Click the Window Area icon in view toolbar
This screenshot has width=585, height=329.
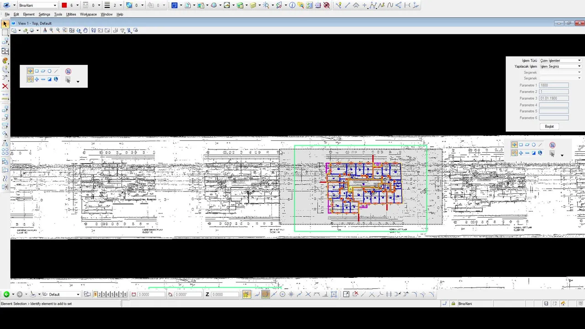point(65,30)
